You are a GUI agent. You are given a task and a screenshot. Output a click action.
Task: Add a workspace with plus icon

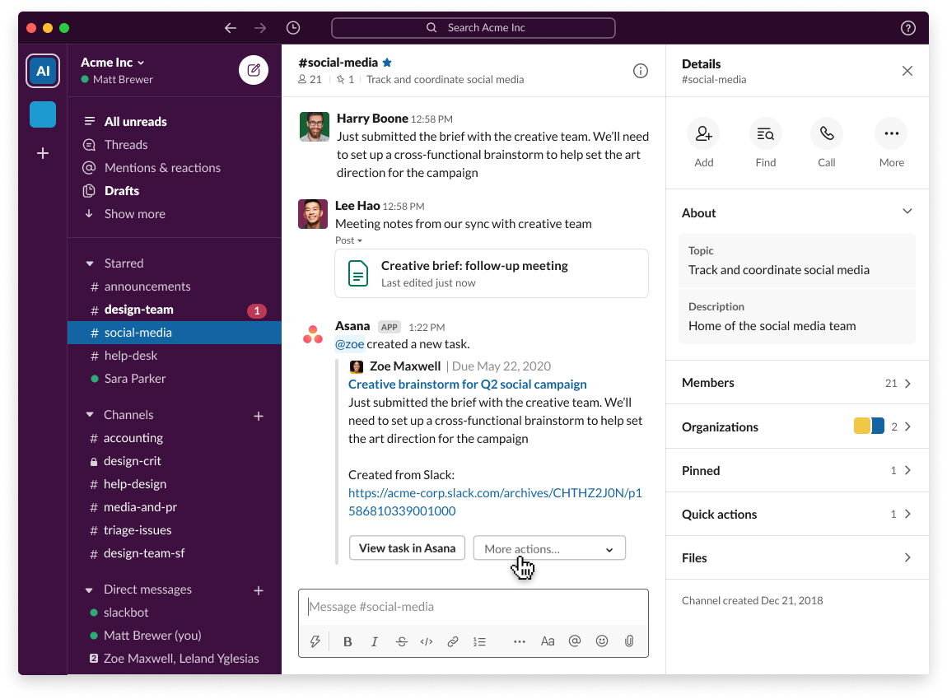click(x=43, y=153)
